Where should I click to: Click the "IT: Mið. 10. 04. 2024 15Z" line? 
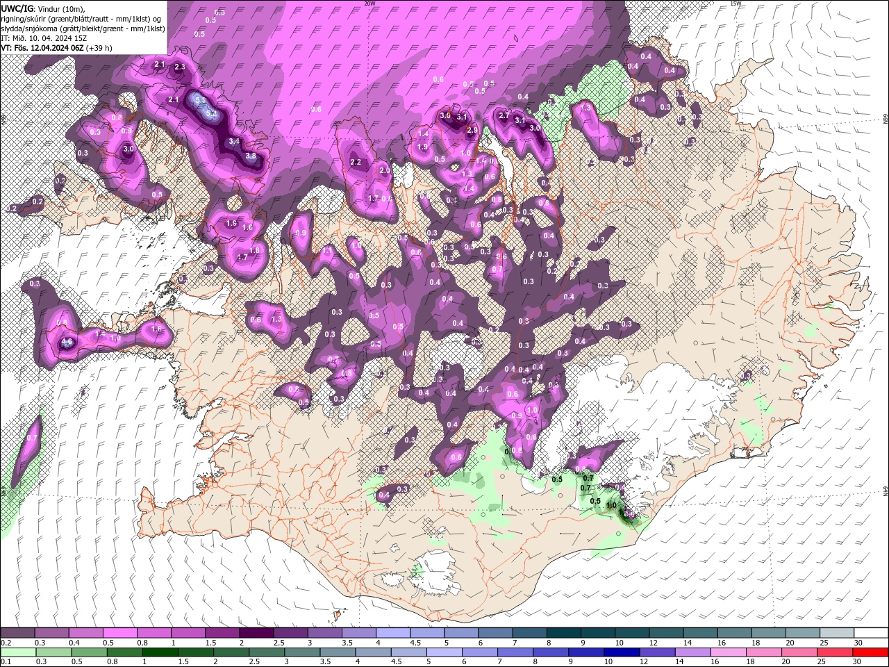(44, 38)
